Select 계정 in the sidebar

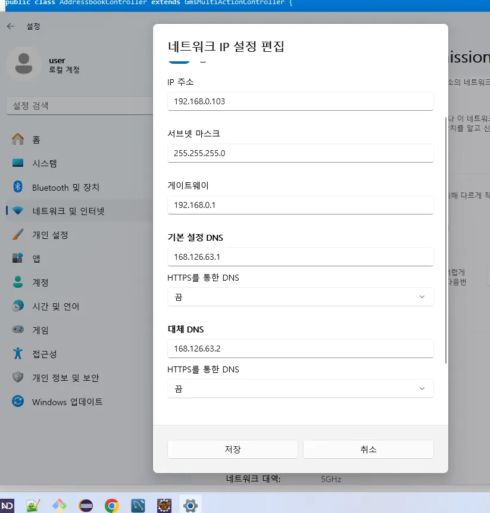click(40, 282)
